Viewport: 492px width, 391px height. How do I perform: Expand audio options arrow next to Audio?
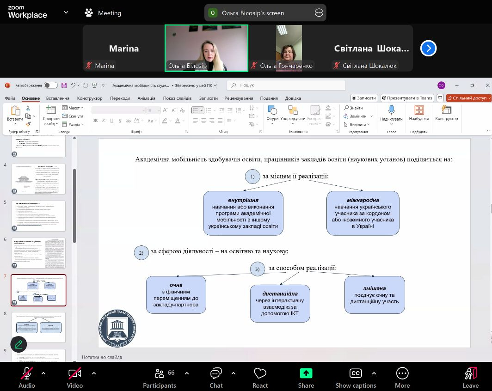pos(43,373)
